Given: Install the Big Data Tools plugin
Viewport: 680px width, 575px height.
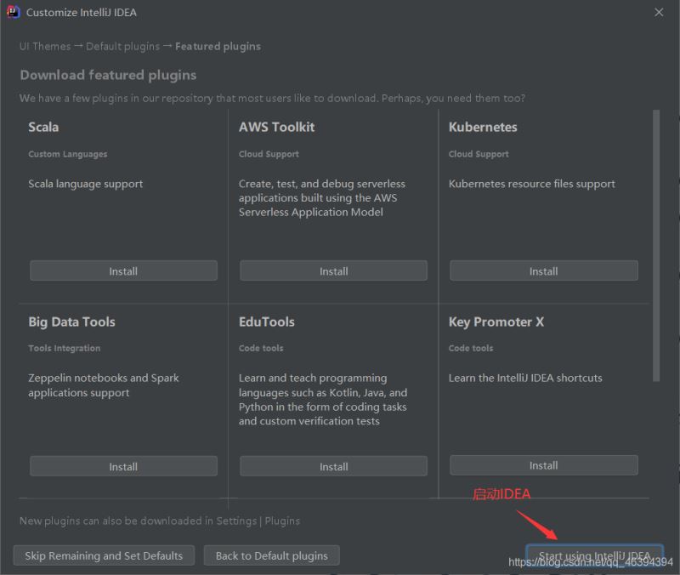Looking at the screenshot, I should click(122, 466).
